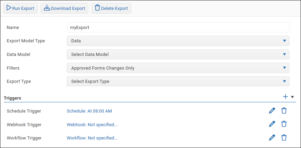Viewport: 301px width, 148px height.
Task: Open the Webhook: Not specified link
Action: 92,124
